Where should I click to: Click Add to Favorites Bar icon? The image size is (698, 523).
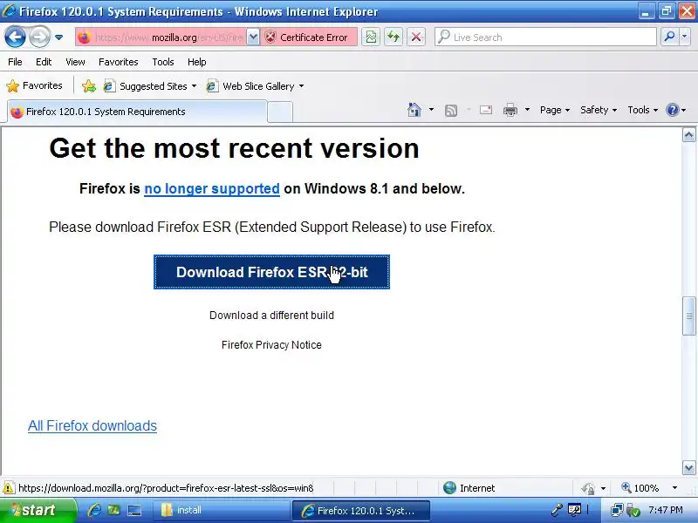(x=89, y=85)
